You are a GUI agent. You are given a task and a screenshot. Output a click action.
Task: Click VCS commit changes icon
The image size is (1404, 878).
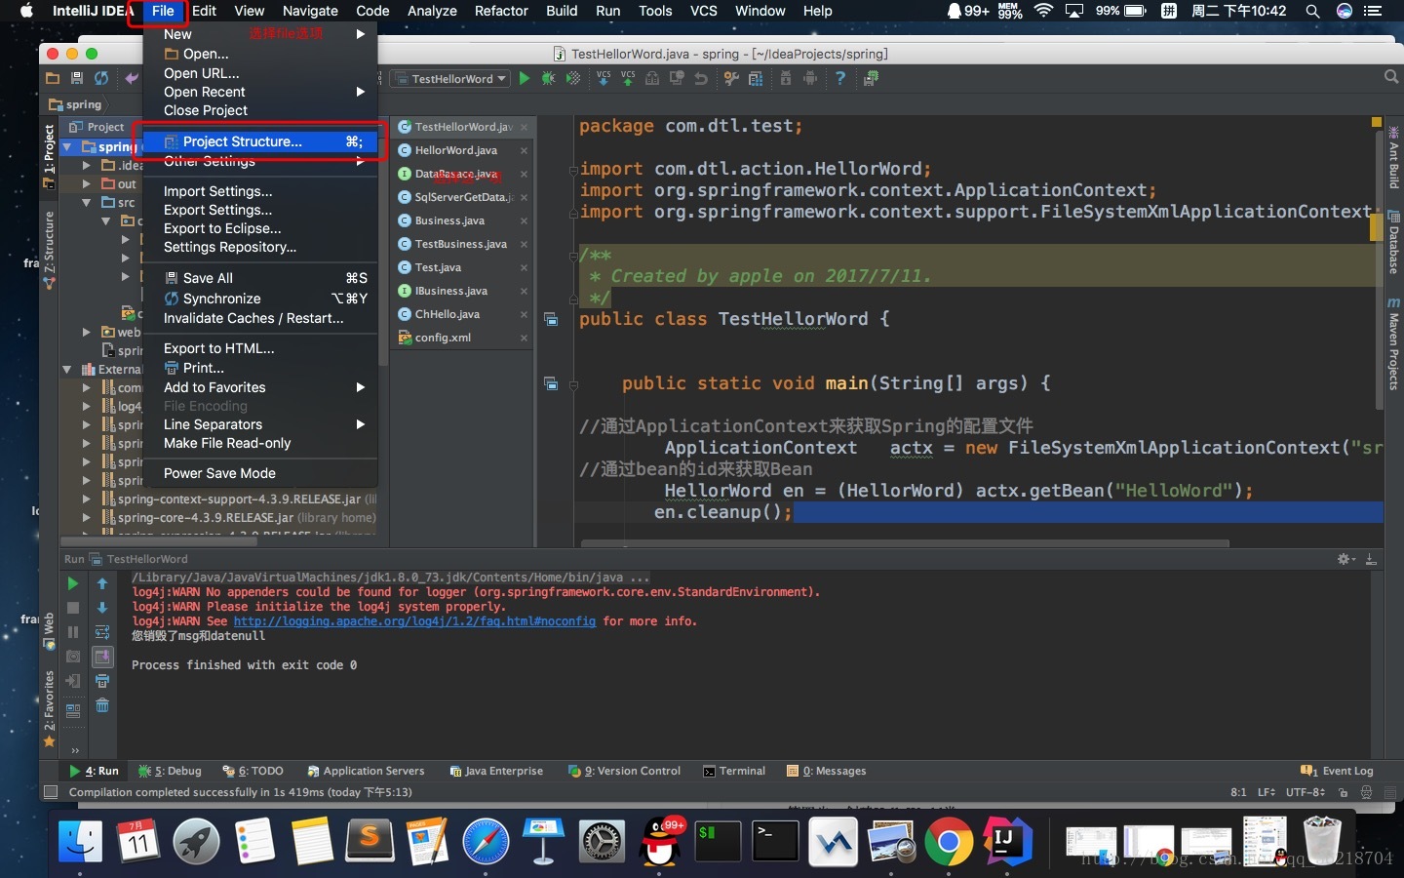[628, 78]
